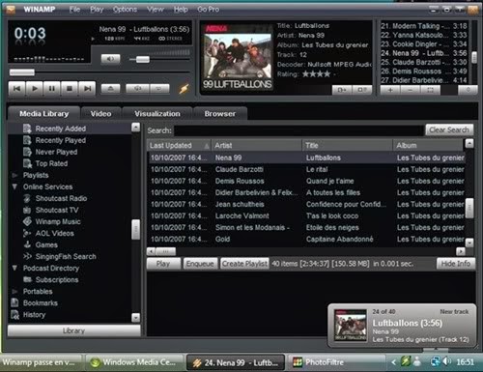The height and width of the screenshot is (372, 483).
Task: Click the second button under the song info panel
Action: (x=362, y=90)
